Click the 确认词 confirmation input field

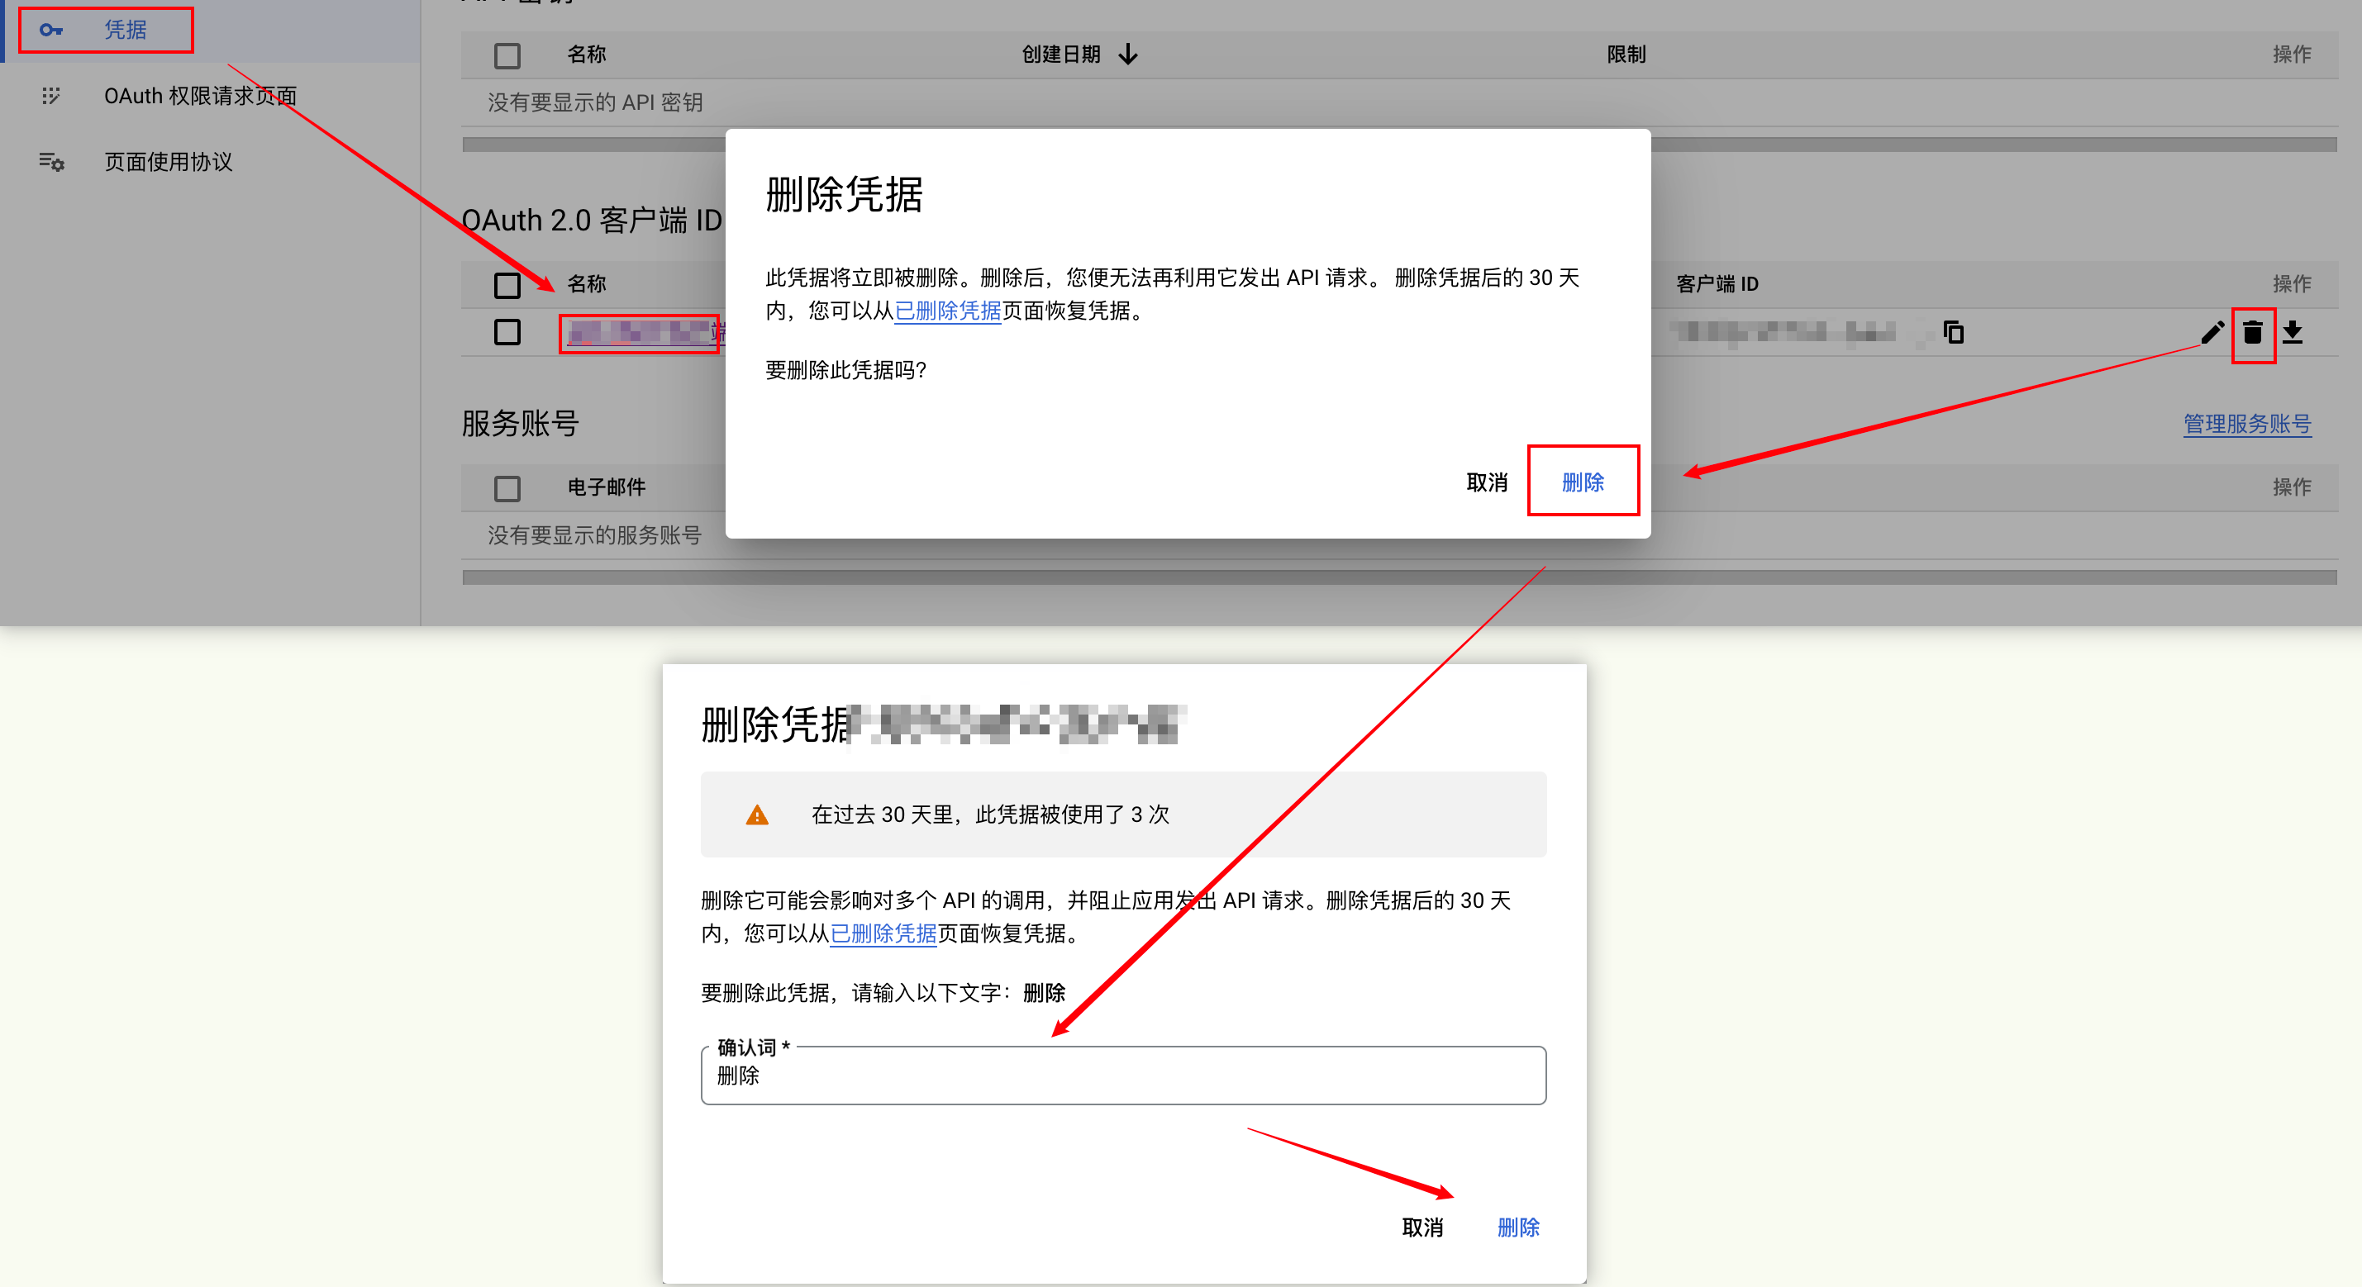click(x=1123, y=1076)
